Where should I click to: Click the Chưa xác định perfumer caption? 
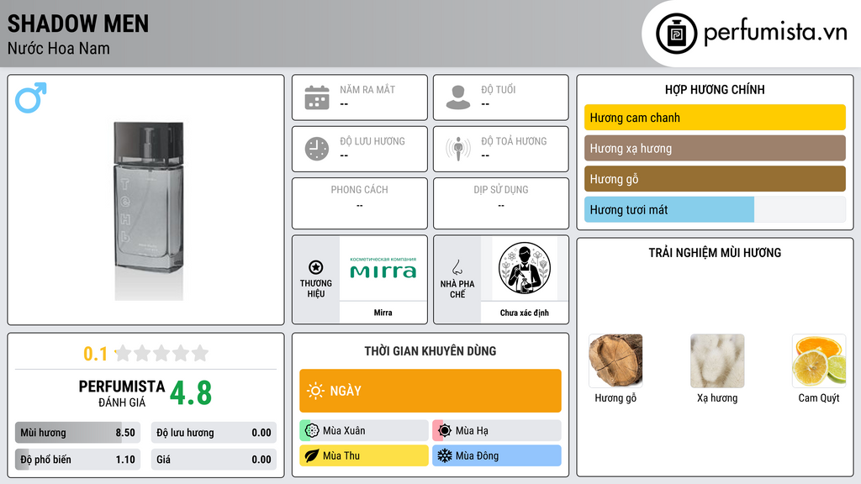[525, 313]
